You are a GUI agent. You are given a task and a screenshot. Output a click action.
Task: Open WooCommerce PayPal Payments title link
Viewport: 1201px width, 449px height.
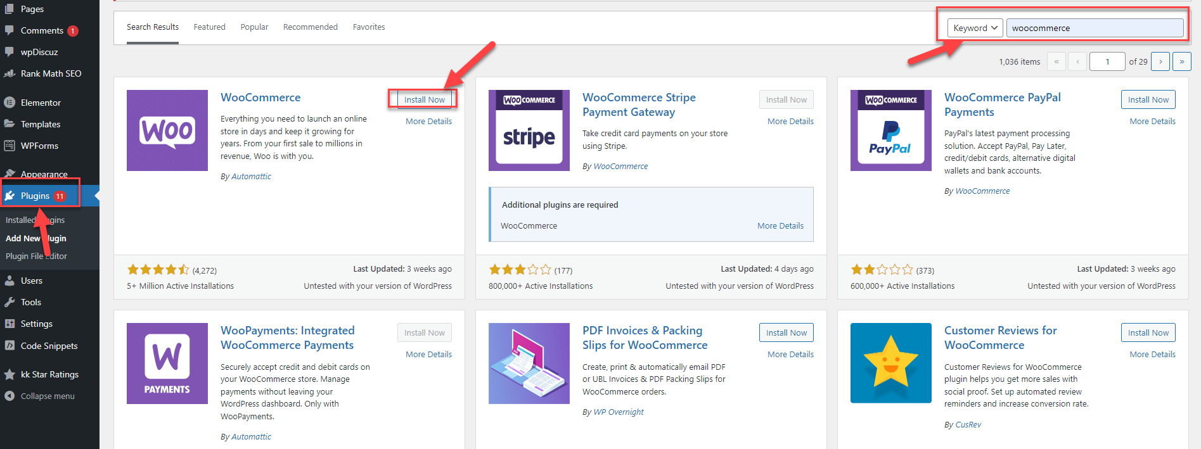point(1002,104)
